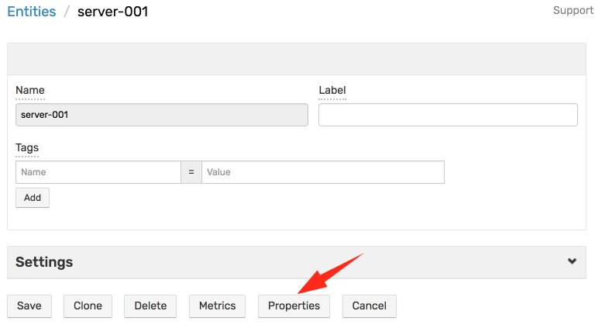The height and width of the screenshot is (335, 602).
Task: Add the new tag with Add button
Action: tap(33, 198)
